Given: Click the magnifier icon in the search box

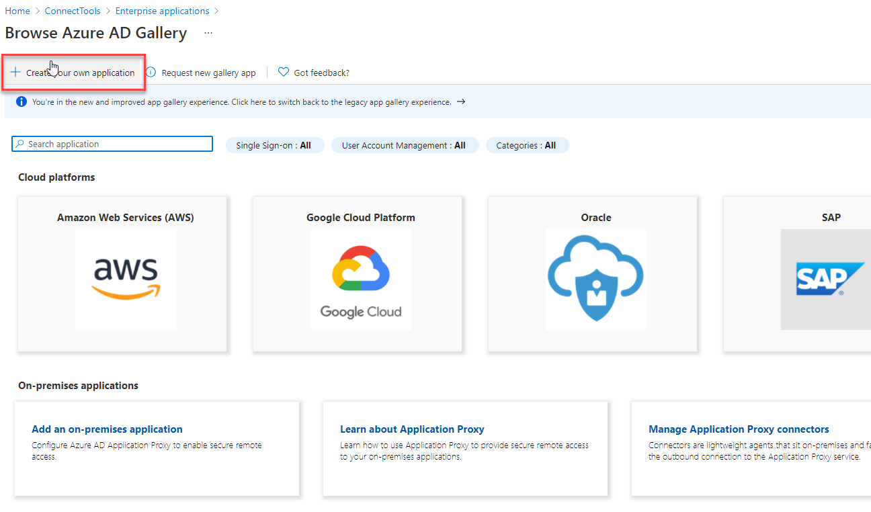Looking at the screenshot, I should pyautogui.click(x=20, y=144).
